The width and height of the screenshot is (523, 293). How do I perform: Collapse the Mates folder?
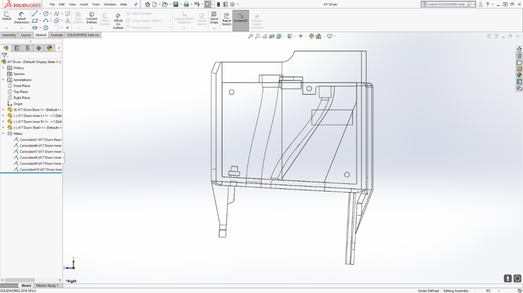[3, 134]
